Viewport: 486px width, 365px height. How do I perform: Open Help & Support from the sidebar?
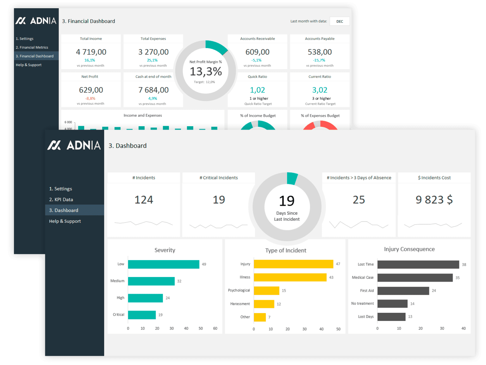pos(65,221)
